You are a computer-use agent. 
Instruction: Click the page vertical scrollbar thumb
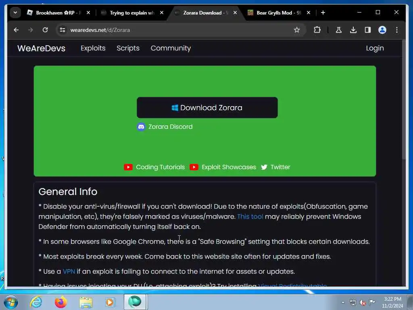(404, 100)
